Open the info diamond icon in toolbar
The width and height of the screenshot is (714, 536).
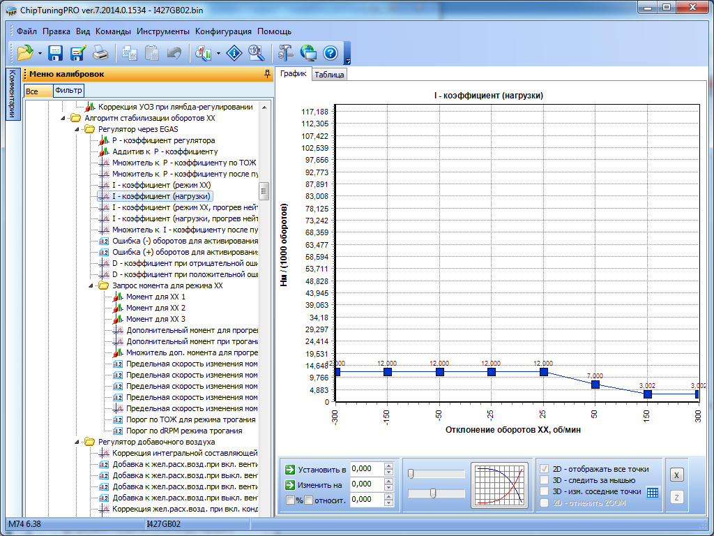[236, 52]
